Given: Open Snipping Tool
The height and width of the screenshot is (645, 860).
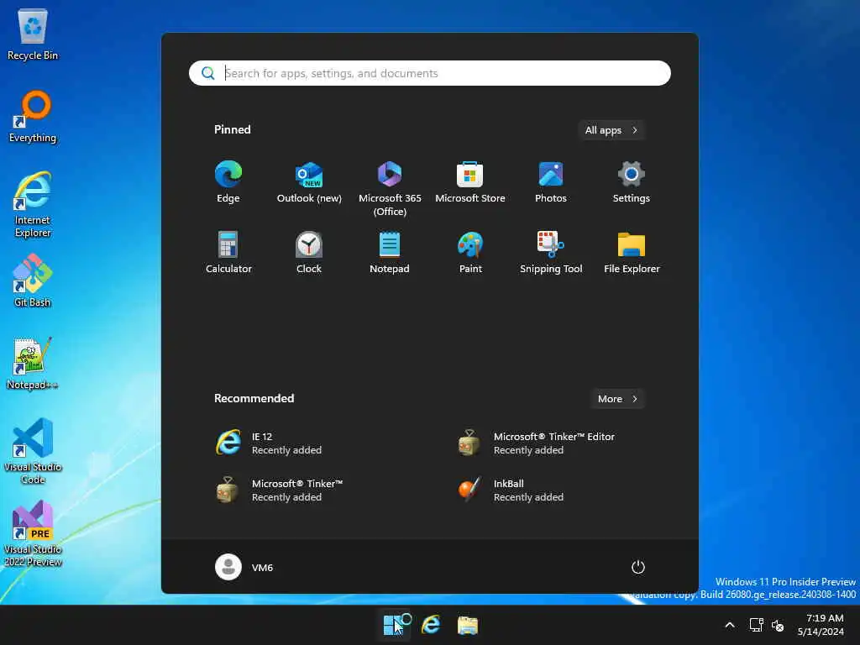Looking at the screenshot, I should [551, 252].
